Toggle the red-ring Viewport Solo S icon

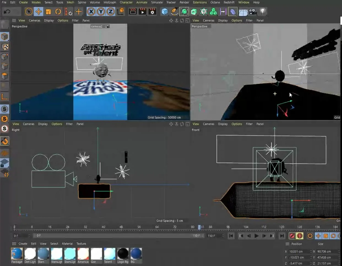coord(5,129)
